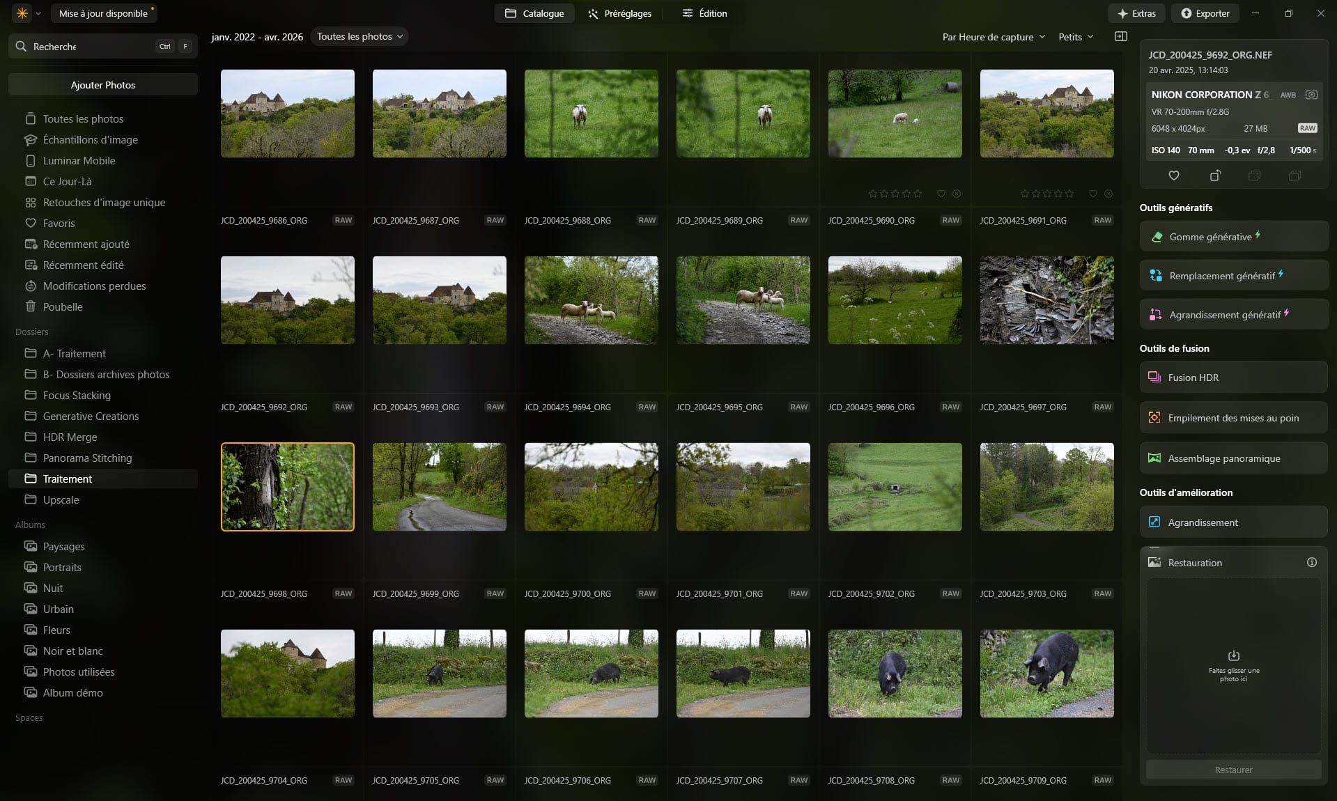Screen dimensions: 1337x801
Task: Mark JCD_200425_9692 as favorite with the heart
Action: tap(1173, 176)
